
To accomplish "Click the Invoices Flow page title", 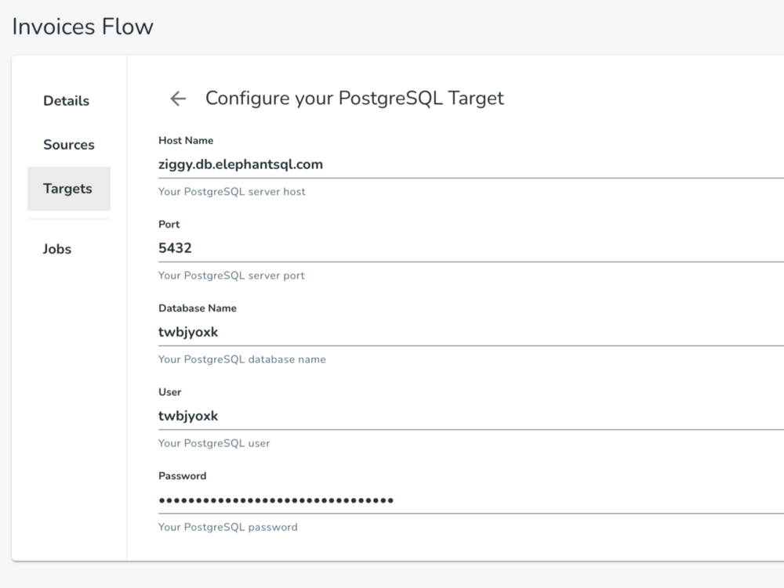I will coord(82,27).
